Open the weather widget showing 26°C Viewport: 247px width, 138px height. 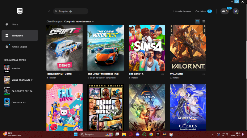(12, 134)
